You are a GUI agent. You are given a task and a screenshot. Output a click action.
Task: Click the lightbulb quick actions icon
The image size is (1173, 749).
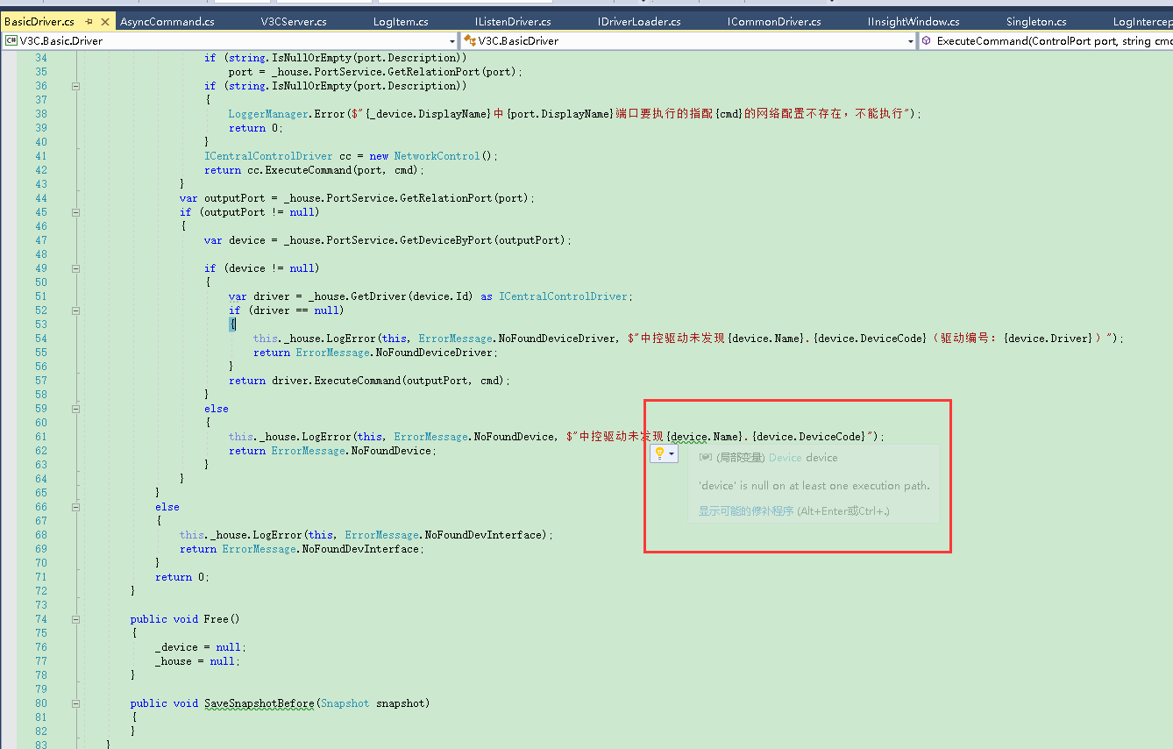659,453
